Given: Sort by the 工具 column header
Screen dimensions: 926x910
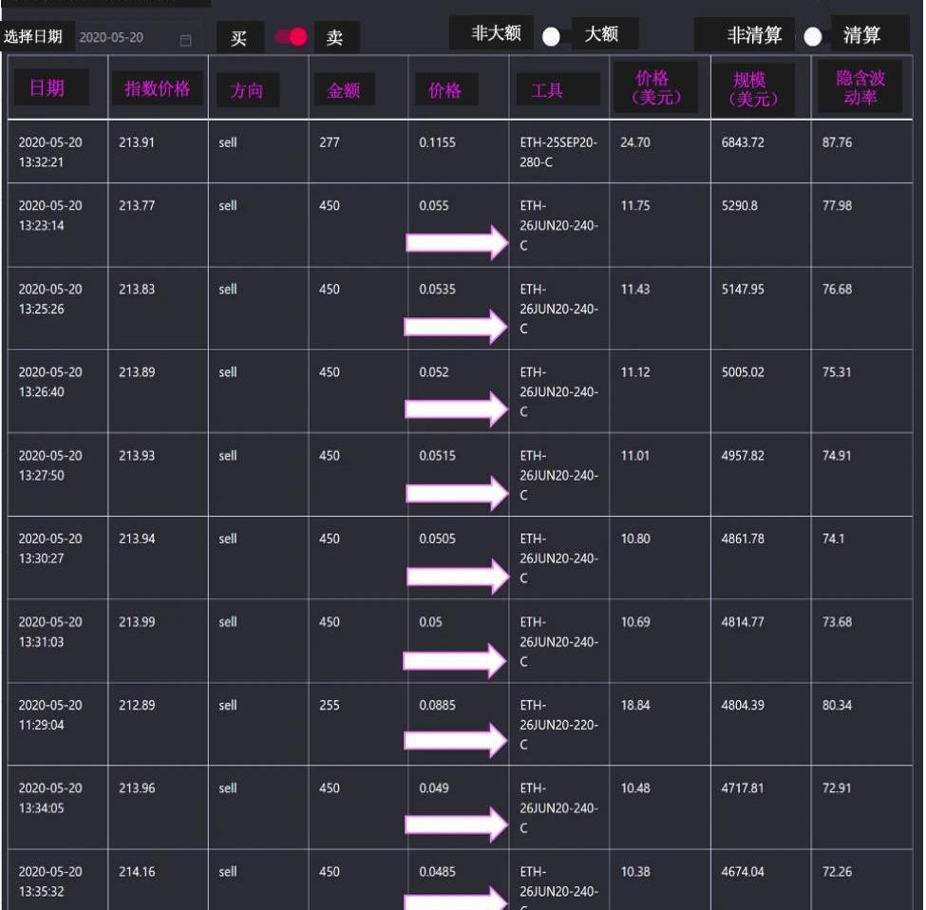Looking at the screenshot, I should 548,90.
